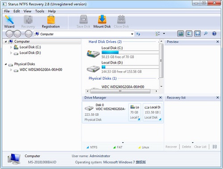Open the view options dropdown arrow
This screenshot has height=169, width=223.
click(164, 34)
